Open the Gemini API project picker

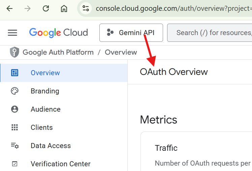(131, 33)
